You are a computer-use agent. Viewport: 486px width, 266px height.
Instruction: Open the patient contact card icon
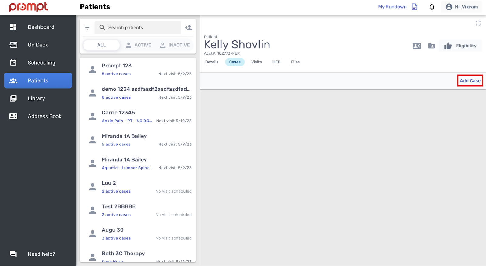(x=417, y=46)
